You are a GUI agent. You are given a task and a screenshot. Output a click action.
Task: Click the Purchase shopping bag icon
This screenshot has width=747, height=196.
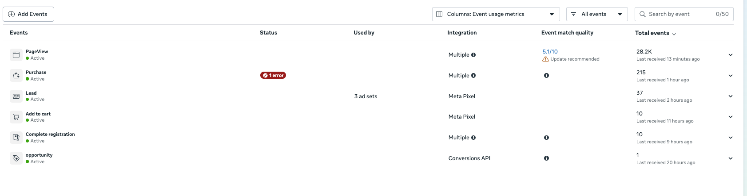tap(16, 76)
